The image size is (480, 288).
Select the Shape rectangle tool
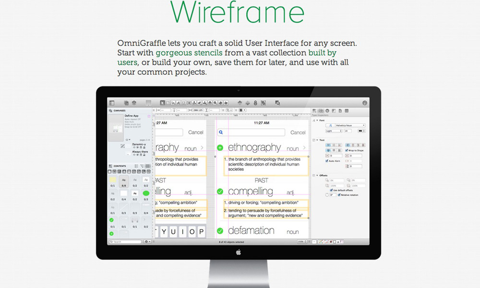168,103
